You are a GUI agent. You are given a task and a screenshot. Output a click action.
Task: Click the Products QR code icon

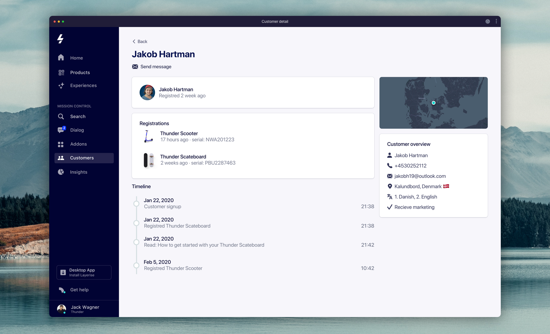[61, 73]
